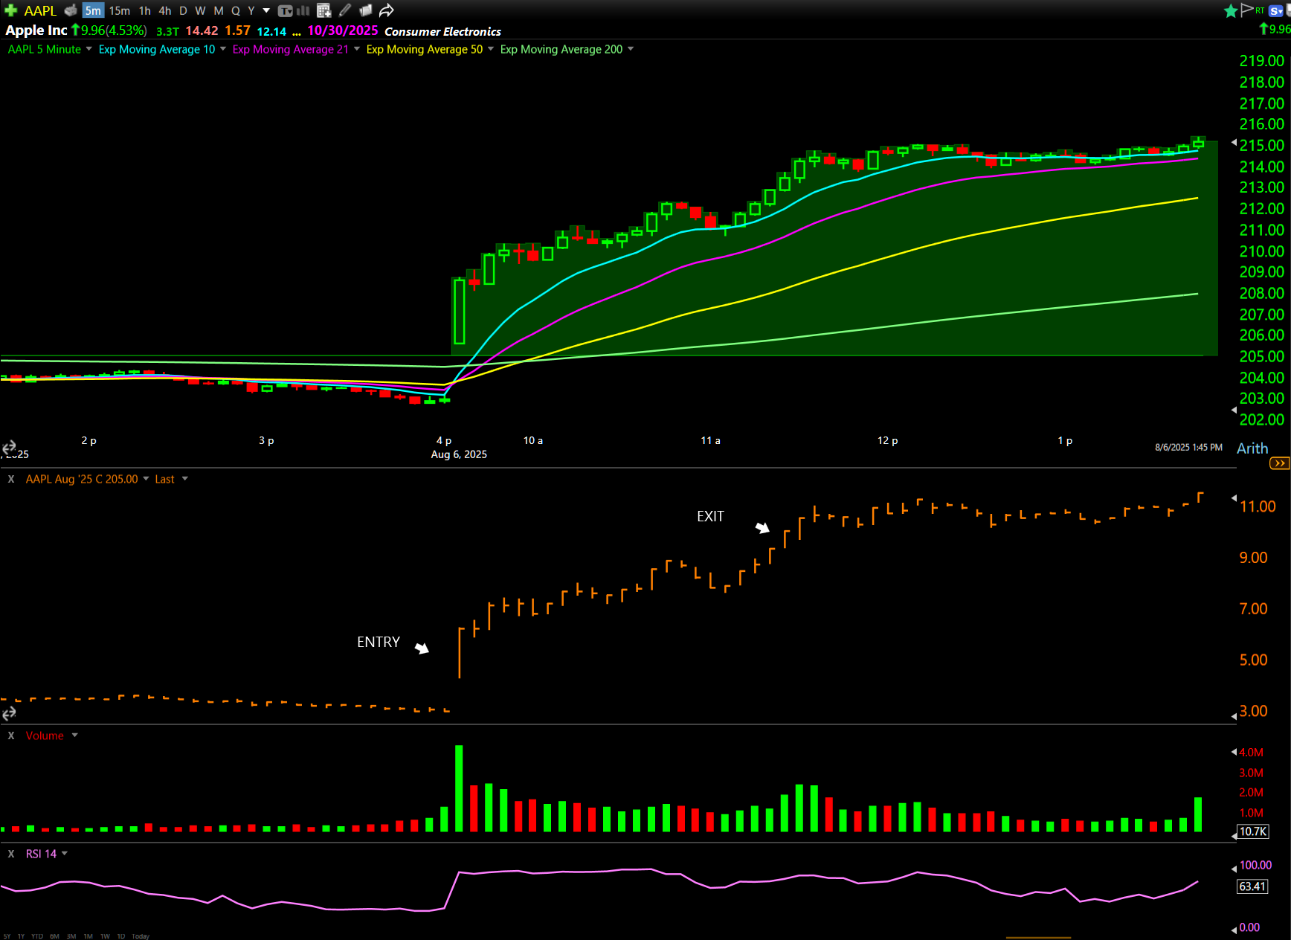Switch to the 5m timeframe
The image size is (1291, 940).
[x=93, y=10]
